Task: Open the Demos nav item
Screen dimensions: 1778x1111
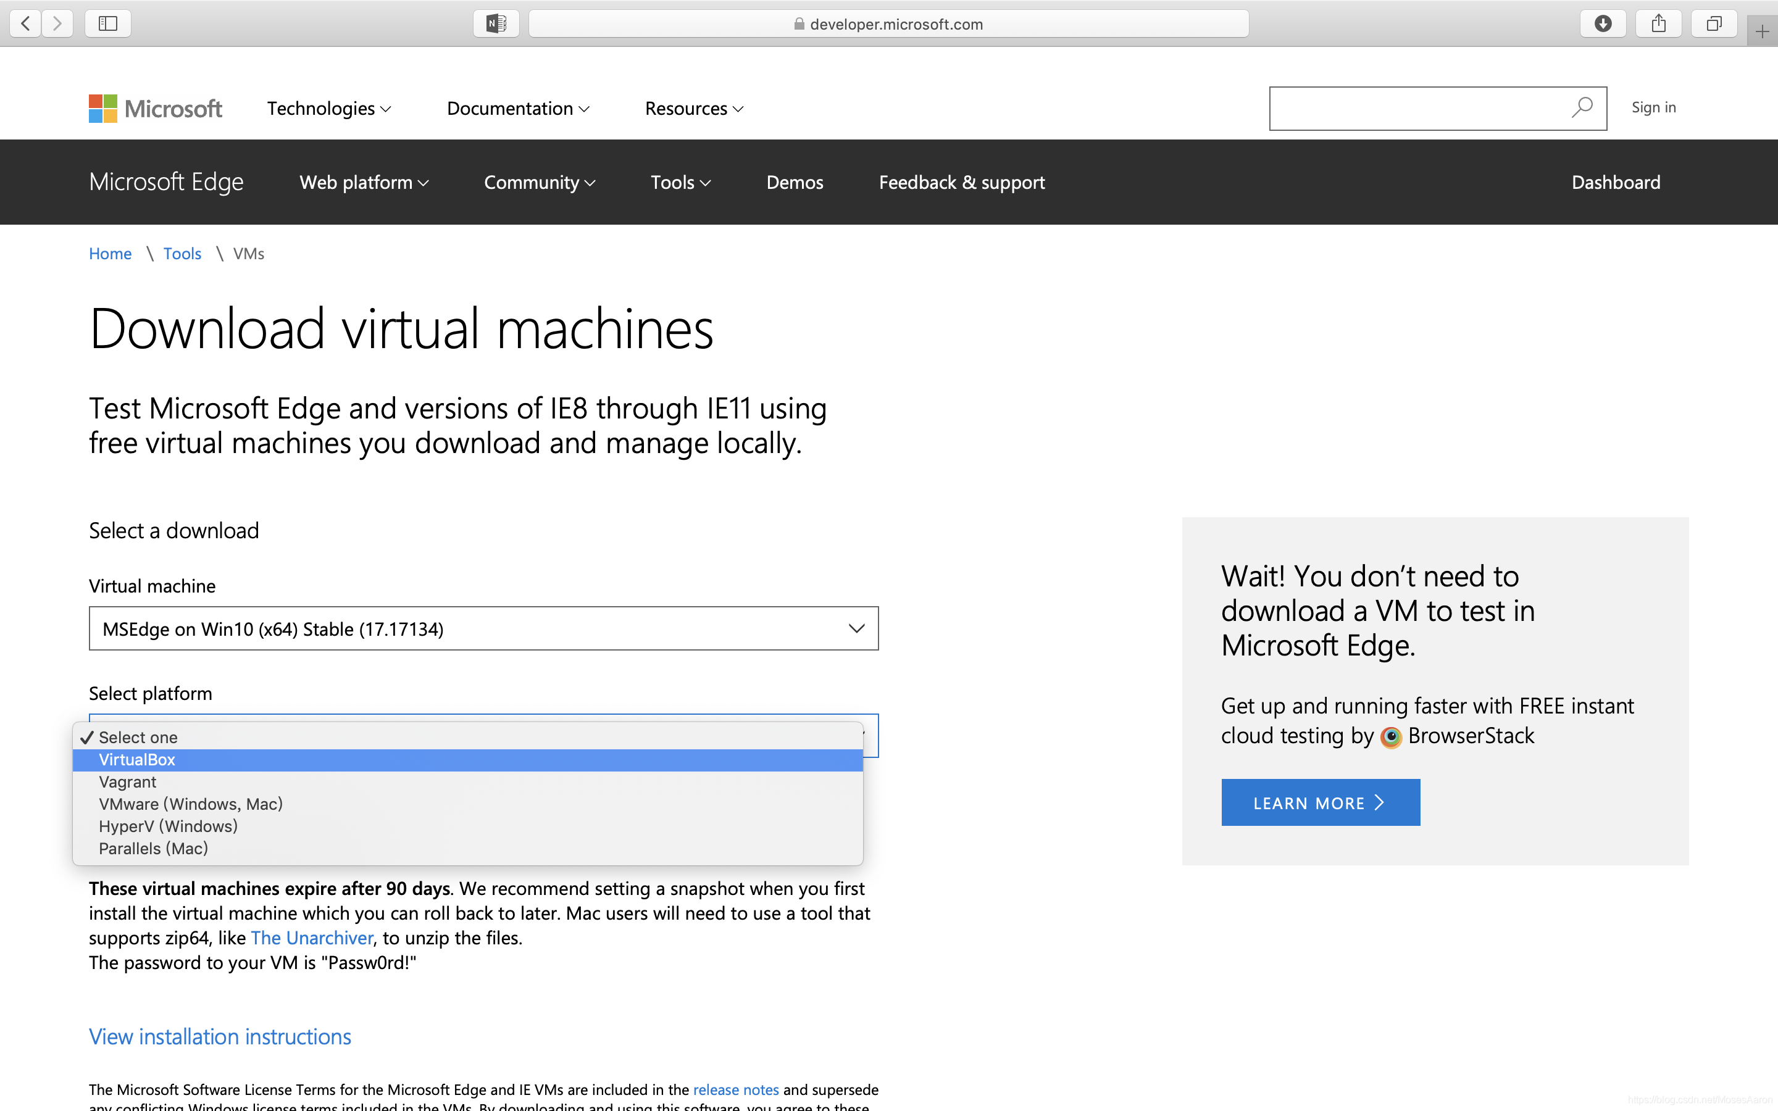Action: point(794,182)
